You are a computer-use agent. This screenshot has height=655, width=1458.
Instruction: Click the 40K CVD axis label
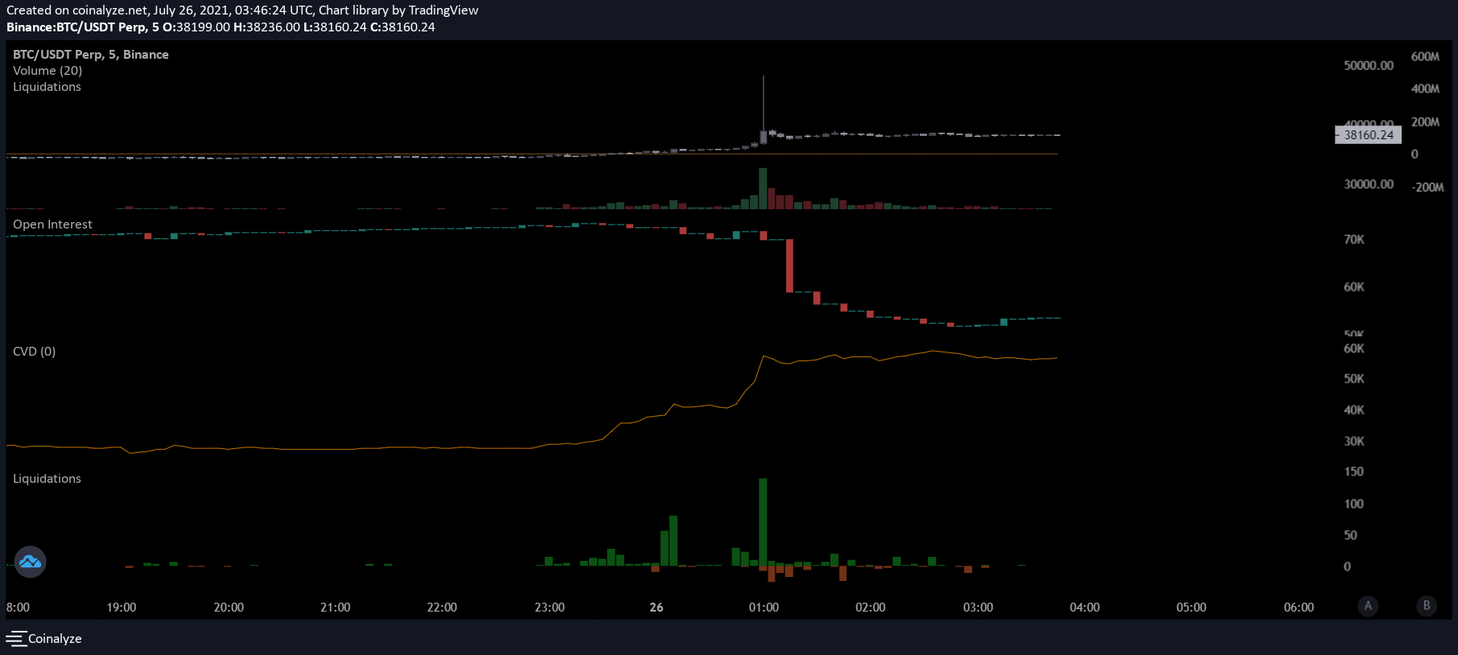point(1354,410)
